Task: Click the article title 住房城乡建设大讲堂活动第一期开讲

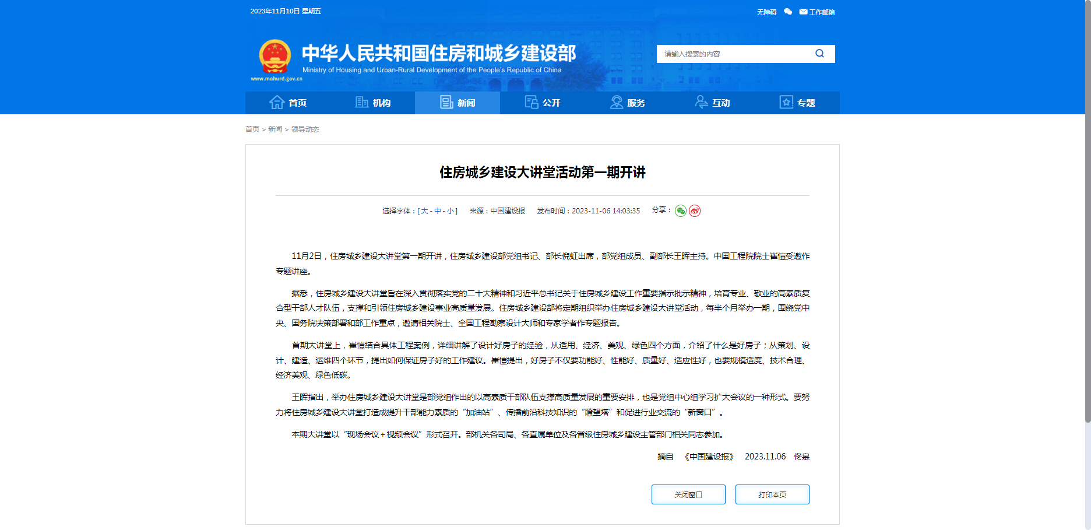Action: click(543, 173)
